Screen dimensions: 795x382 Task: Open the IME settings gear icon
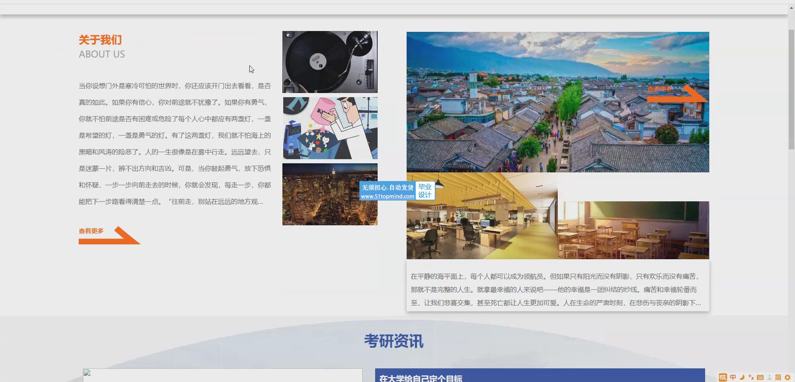pyautogui.click(x=788, y=377)
